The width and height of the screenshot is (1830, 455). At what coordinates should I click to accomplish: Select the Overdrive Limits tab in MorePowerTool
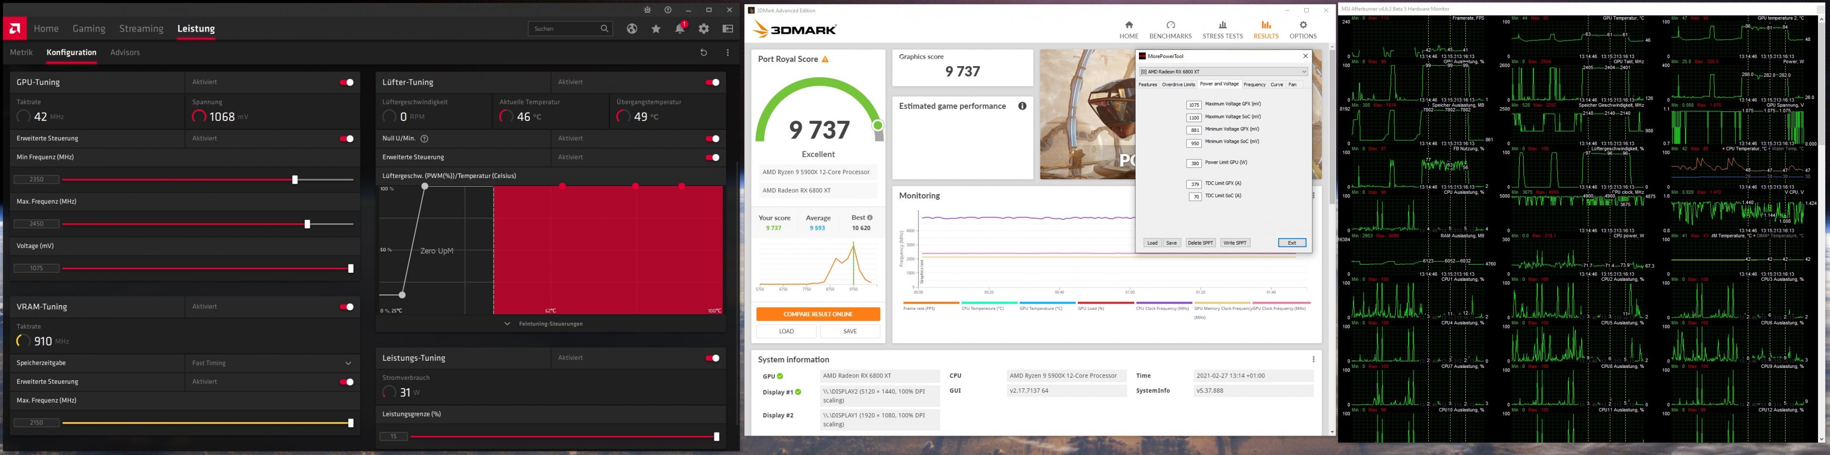1179,84
